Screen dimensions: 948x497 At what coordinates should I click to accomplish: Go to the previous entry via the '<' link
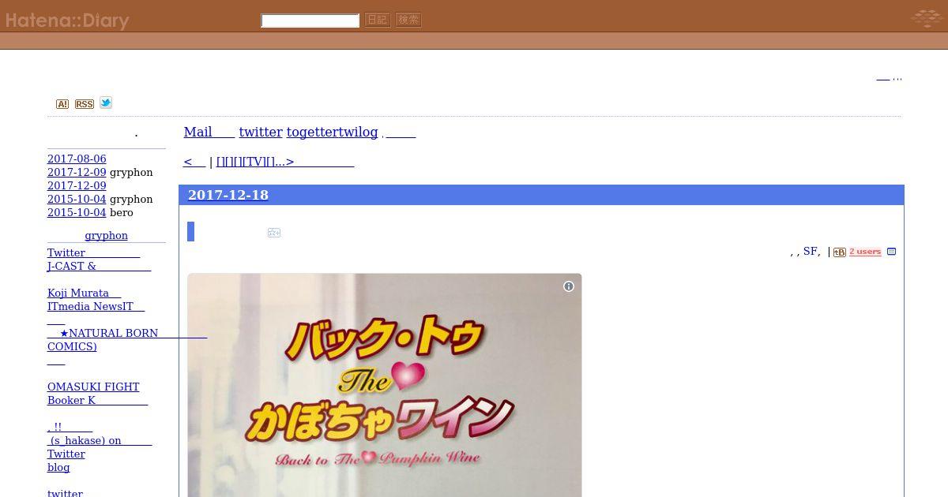tap(194, 162)
